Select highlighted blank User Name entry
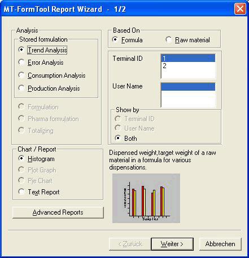 188,87
